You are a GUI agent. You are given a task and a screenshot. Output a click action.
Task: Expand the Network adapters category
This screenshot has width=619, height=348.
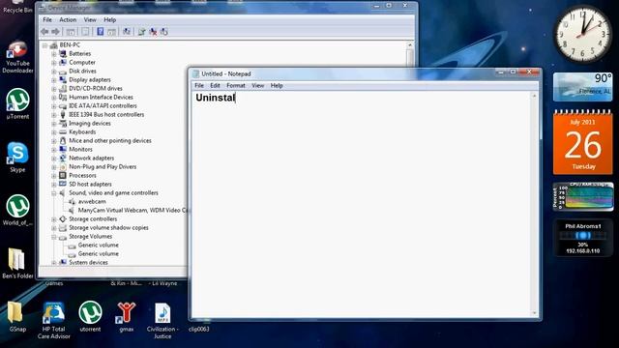pos(54,159)
